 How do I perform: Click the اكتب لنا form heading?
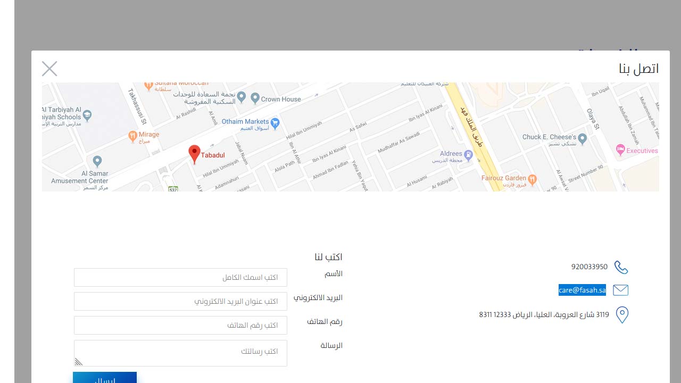coord(328,257)
